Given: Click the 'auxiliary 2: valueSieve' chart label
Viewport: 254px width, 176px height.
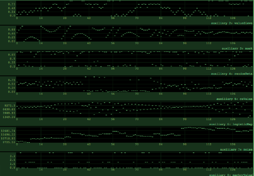Looking at the screenshot, I should click(x=232, y=23).
